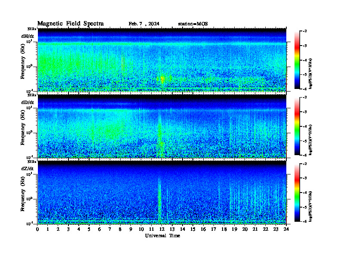Viewport: 341px width, 263px height.
Task: Click the dZ/dt panel label
Action: coord(27,168)
